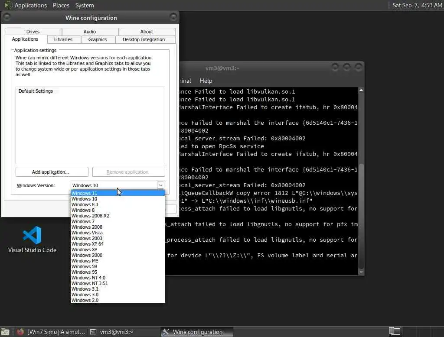Choose Windows 2.0 from the list
Image resolution: width=444 pixels, height=337 pixels.
tap(118, 300)
